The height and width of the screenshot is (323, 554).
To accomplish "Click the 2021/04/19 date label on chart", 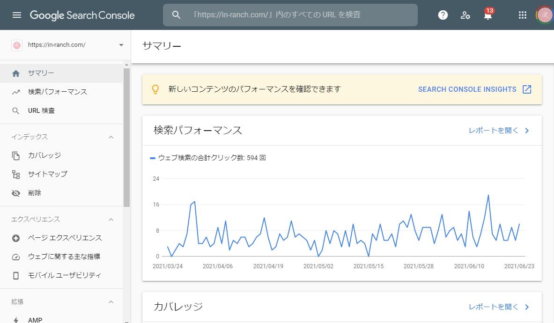I will [268, 266].
